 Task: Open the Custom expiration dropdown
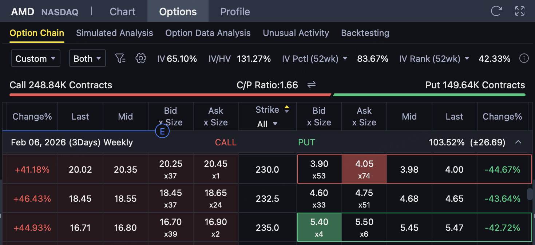(x=36, y=59)
